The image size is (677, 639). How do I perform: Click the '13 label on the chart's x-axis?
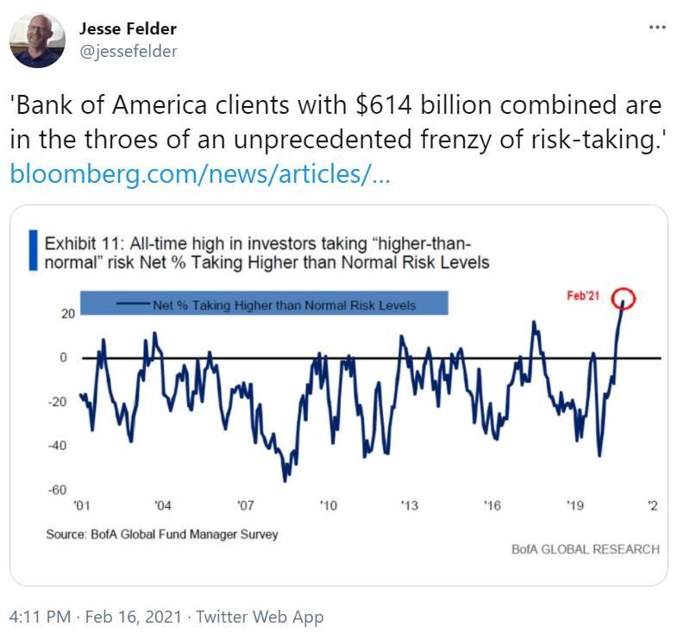[x=409, y=506]
